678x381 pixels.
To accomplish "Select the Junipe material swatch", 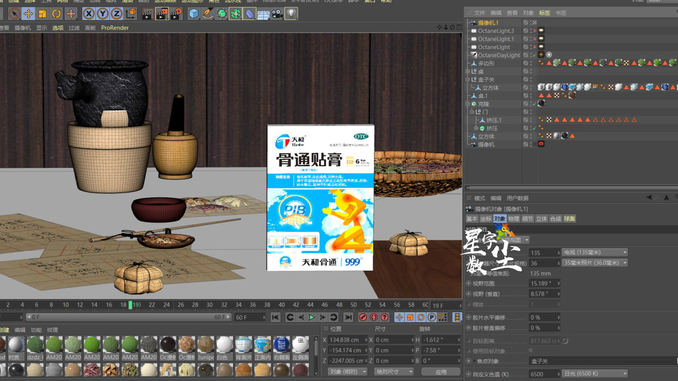I will [206, 348].
